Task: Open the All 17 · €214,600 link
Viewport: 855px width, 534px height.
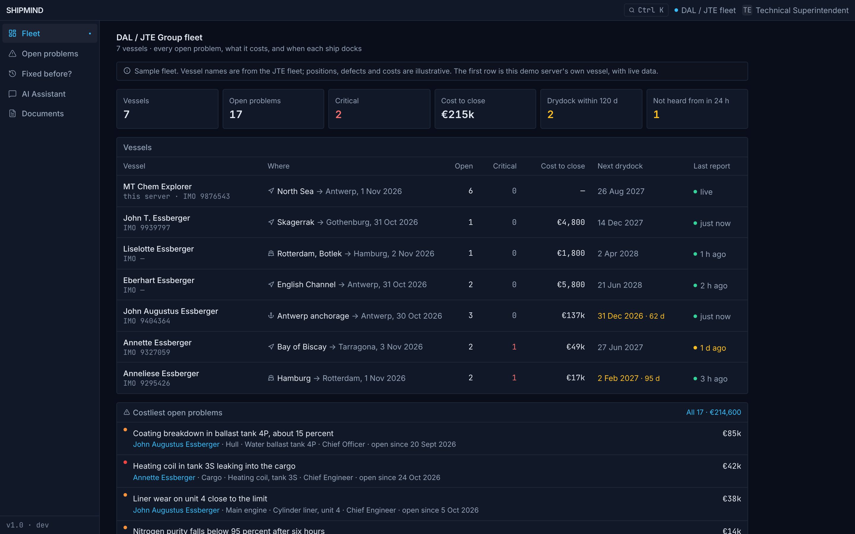Action: [713, 412]
